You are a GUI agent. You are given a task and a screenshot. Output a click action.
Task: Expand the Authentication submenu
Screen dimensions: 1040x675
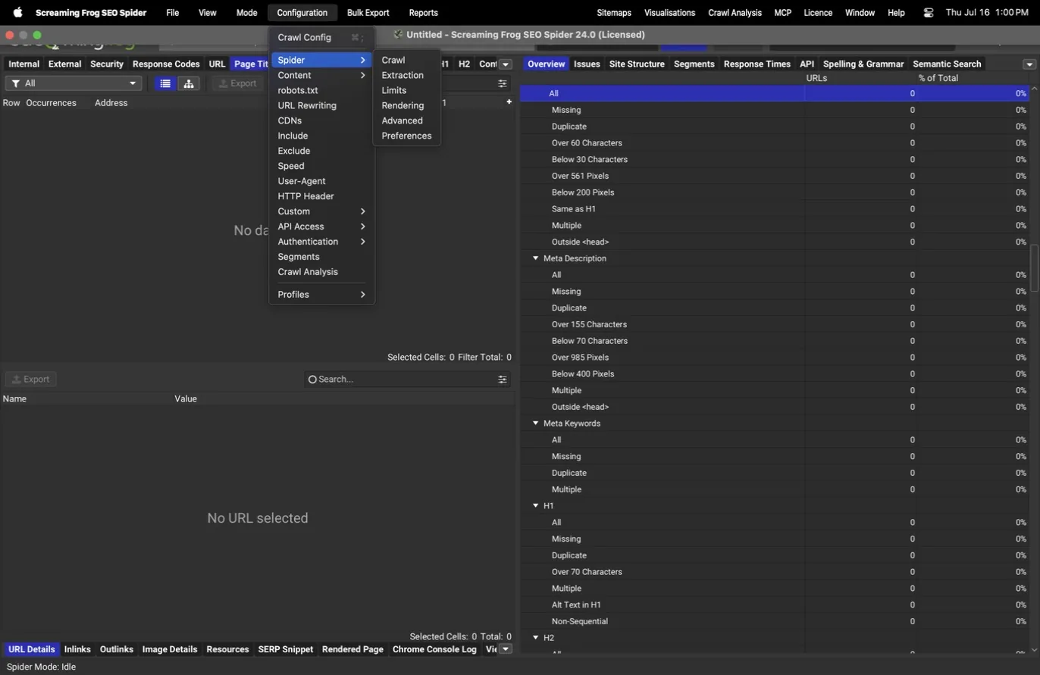coord(321,242)
